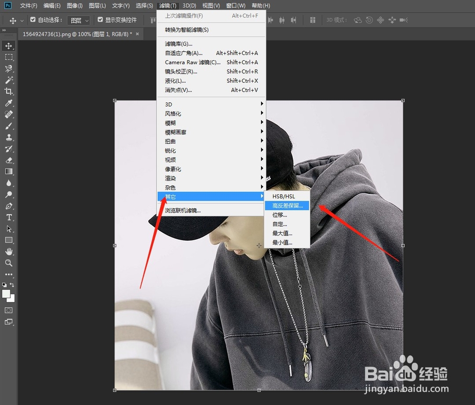Select the Horizontal Type tool
This screenshot has height=405, width=475.
click(9, 217)
